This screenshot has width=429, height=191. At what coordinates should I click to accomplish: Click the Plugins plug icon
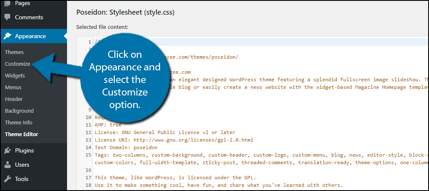tap(8, 150)
